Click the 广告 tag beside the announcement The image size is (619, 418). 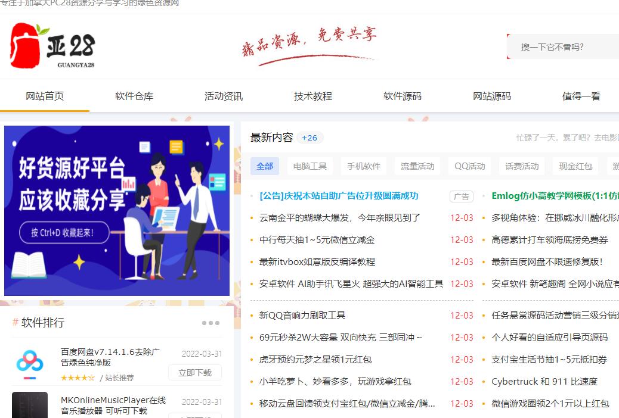(461, 196)
